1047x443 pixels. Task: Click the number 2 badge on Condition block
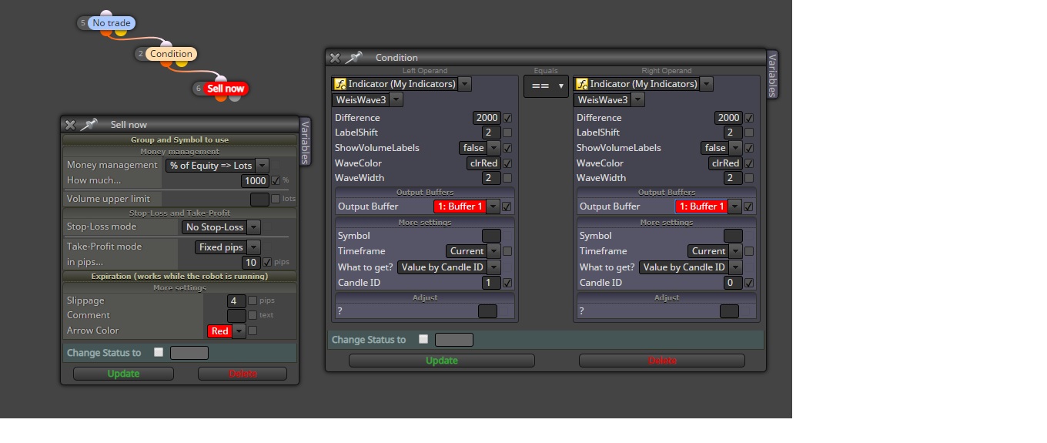click(x=141, y=54)
